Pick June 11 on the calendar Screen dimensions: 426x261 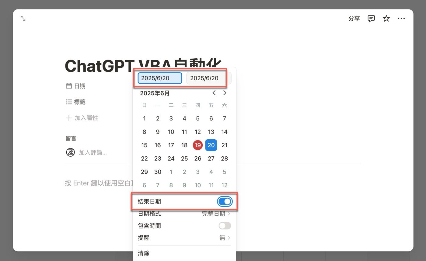[x=184, y=132]
